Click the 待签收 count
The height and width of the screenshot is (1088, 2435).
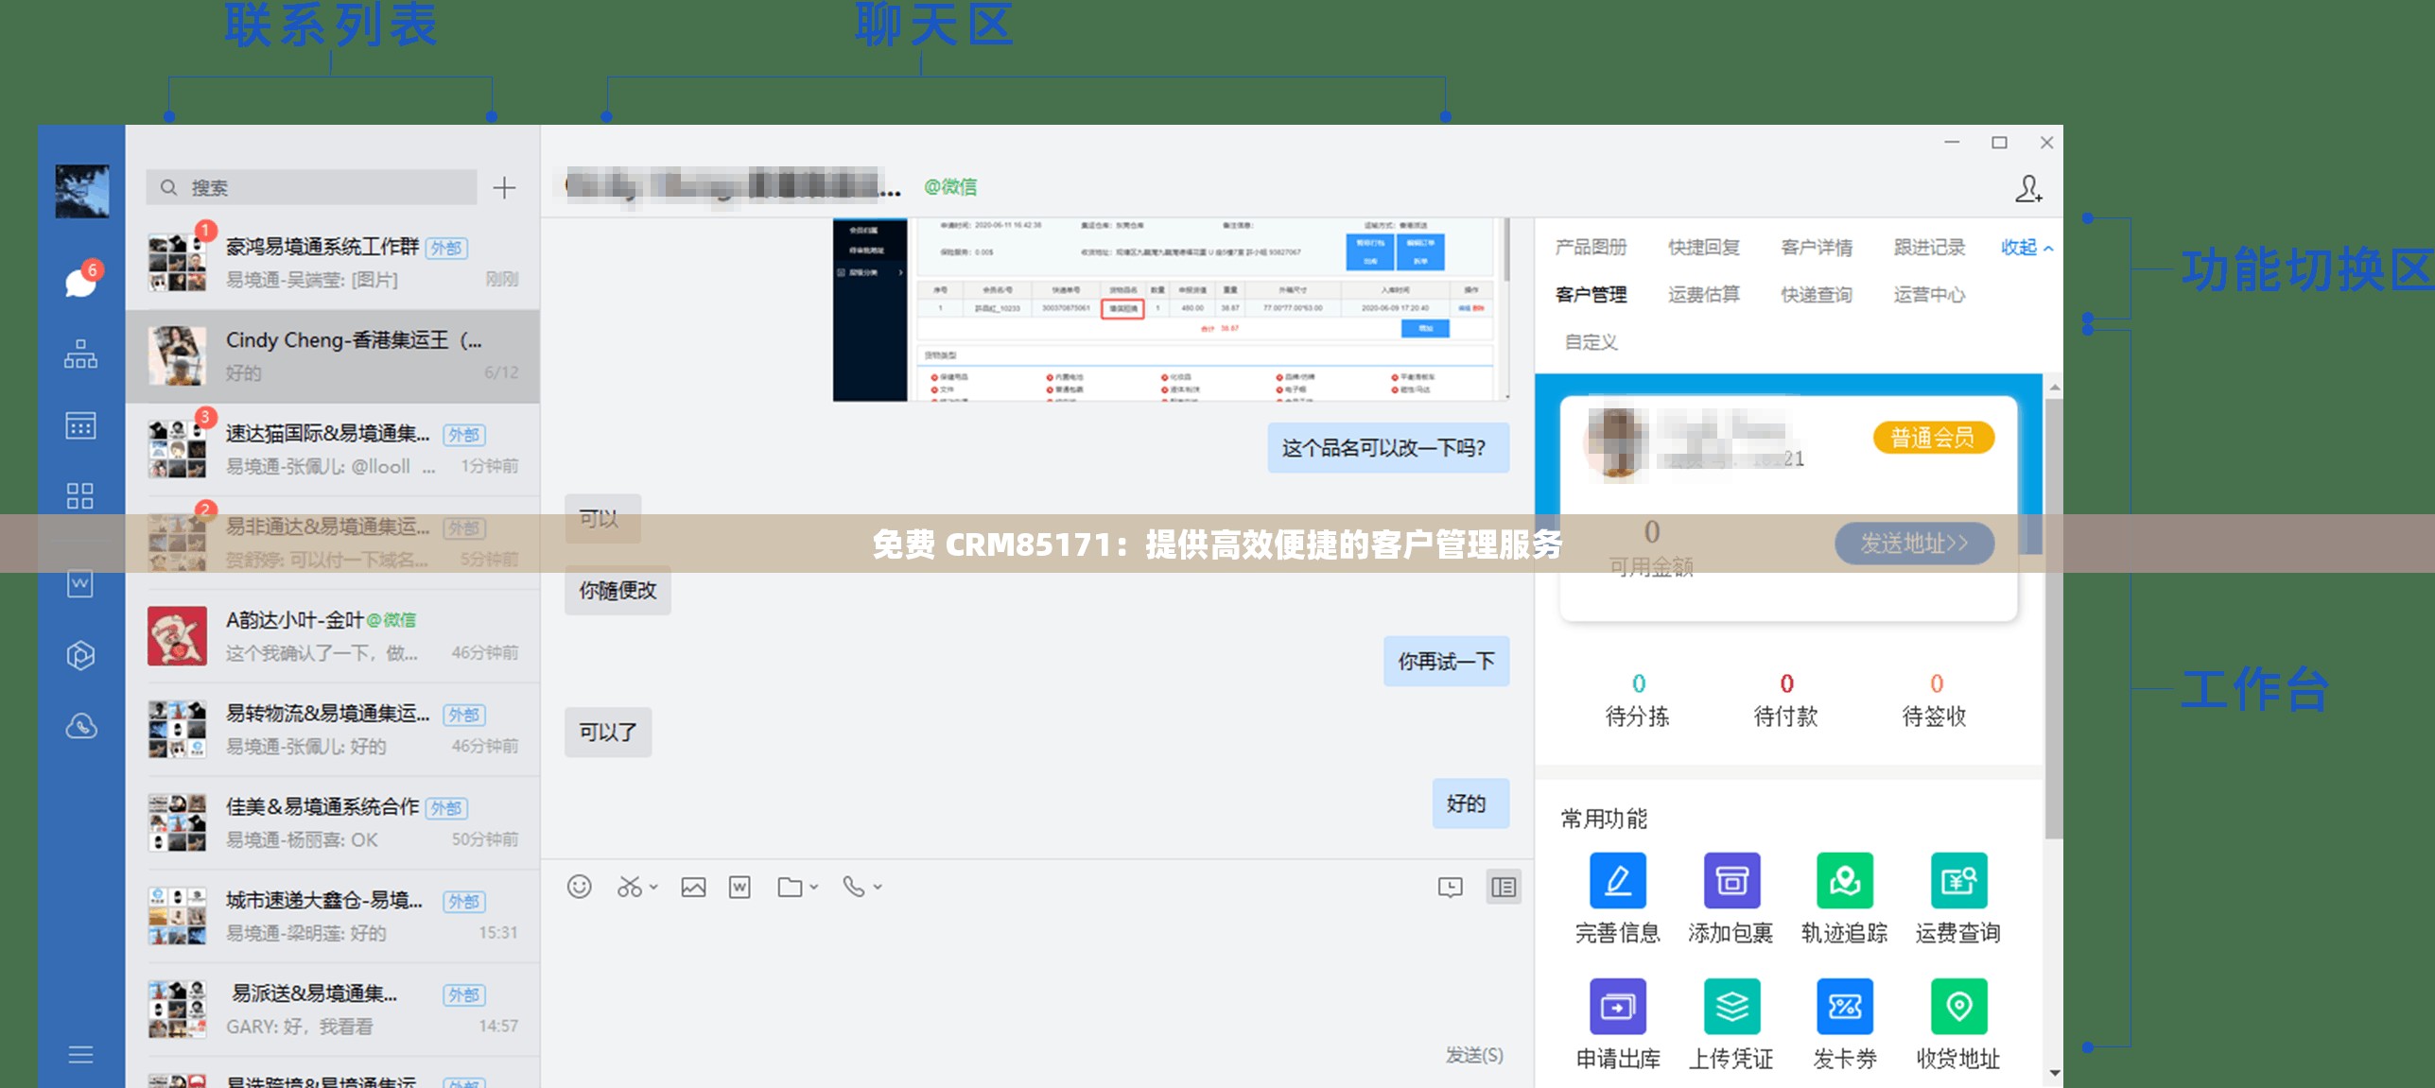click(1936, 684)
